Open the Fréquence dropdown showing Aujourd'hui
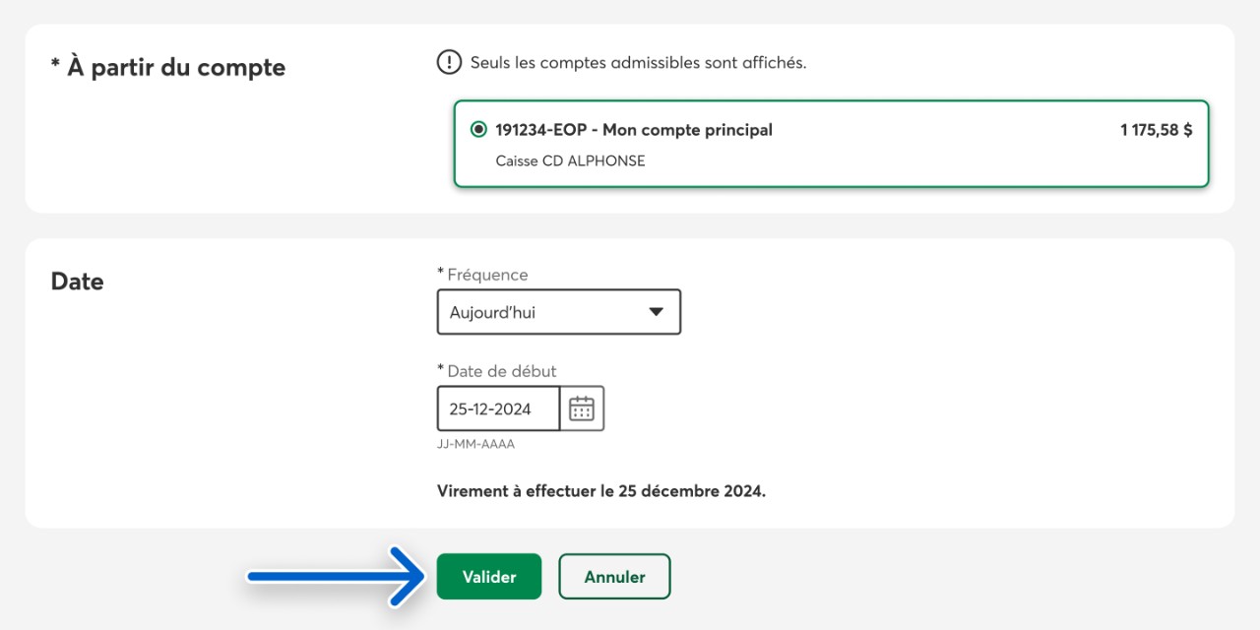The image size is (1260, 630). click(558, 312)
